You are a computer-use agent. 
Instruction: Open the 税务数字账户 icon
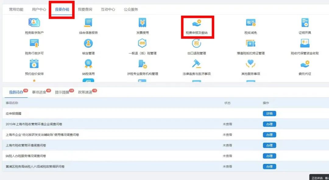click(34, 23)
